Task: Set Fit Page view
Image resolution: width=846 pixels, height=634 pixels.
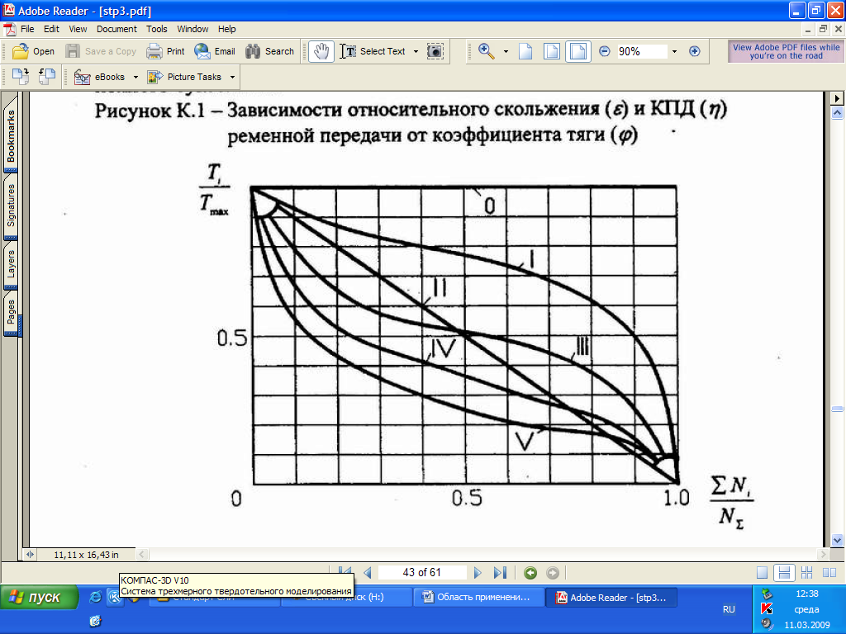Action: pyautogui.click(x=551, y=51)
